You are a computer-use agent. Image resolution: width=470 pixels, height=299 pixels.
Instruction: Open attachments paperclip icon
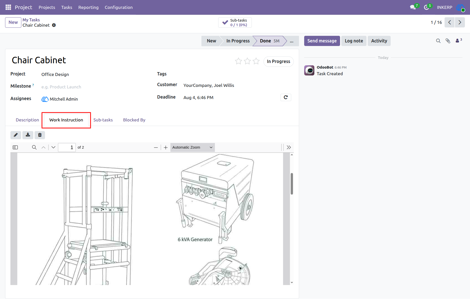click(x=448, y=41)
